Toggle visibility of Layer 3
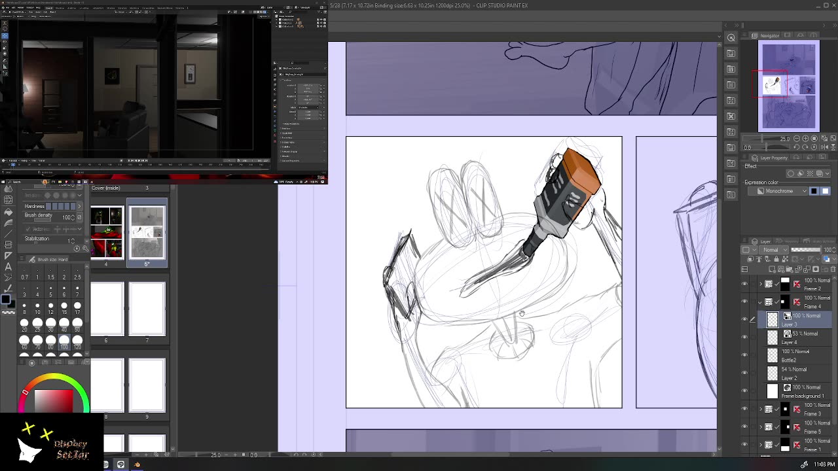 pyautogui.click(x=744, y=319)
